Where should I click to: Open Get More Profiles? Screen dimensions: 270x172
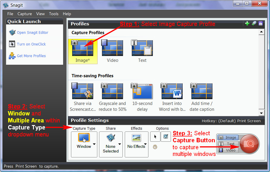tap(31, 56)
